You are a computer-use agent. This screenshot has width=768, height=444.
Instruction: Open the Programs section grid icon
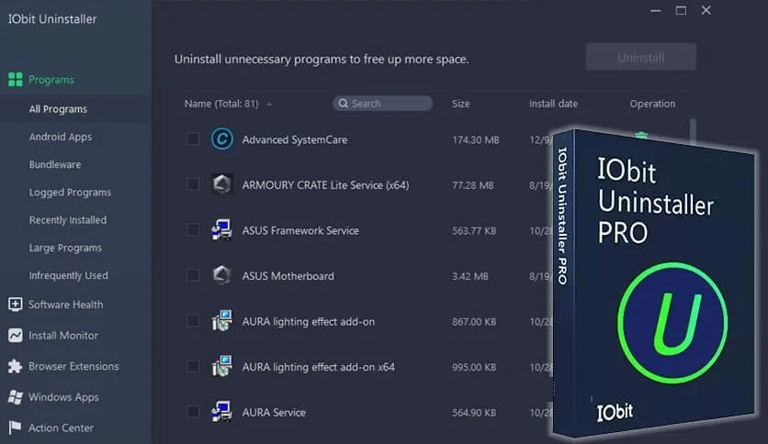(16, 79)
